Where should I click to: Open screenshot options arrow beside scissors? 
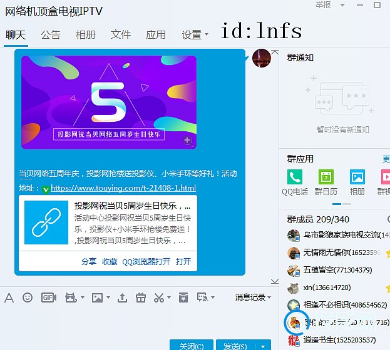pyautogui.click(x=169, y=298)
